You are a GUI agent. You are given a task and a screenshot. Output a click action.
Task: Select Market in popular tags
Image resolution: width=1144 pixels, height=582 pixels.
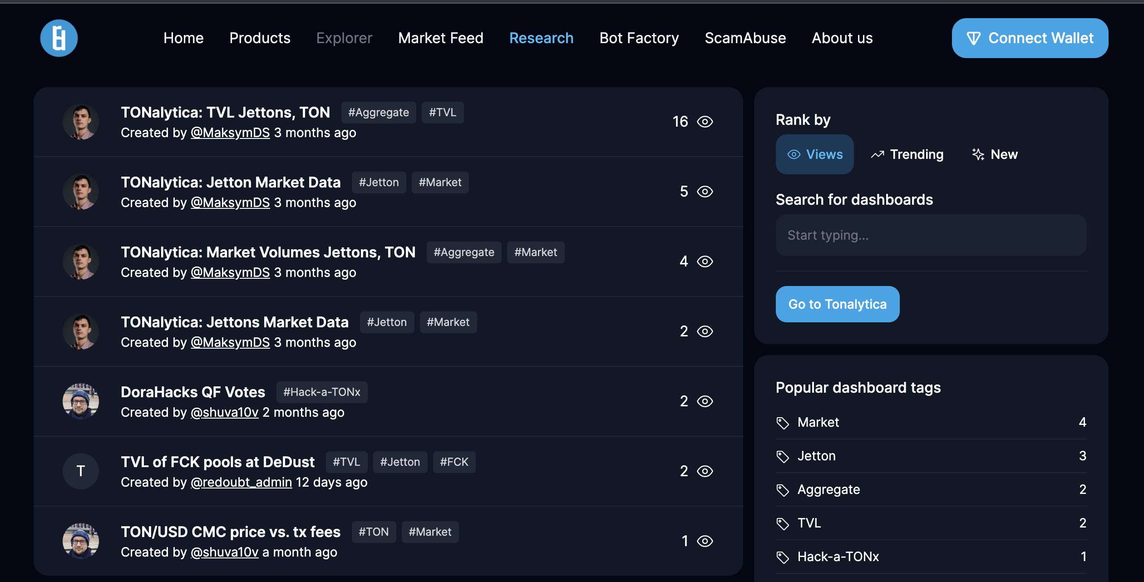click(931, 422)
